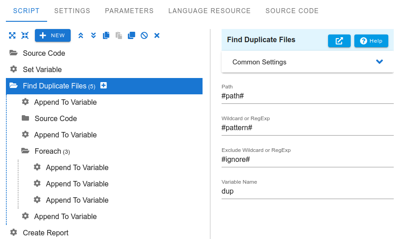Click the disable command icon

coord(144,35)
